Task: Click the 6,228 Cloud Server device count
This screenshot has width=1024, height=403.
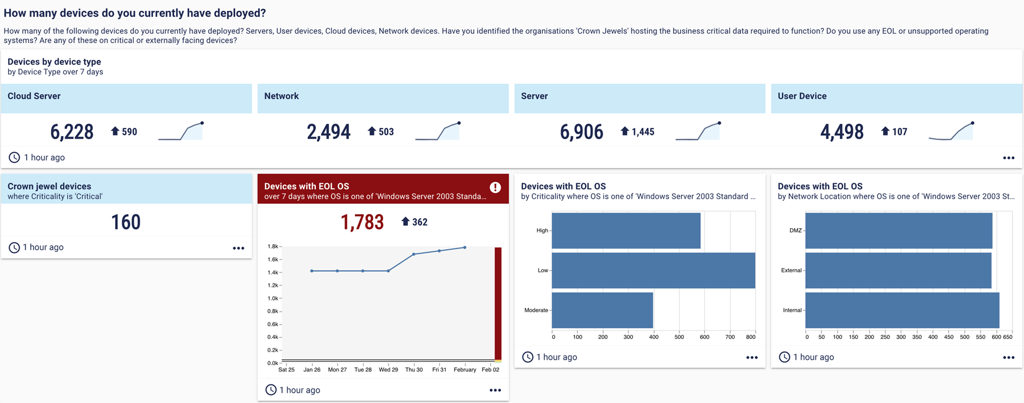Action: pyautogui.click(x=72, y=132)
